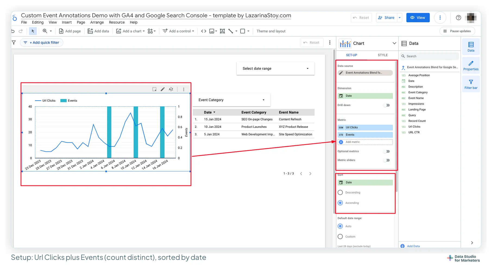
Task: Switch to the STYLE tab
Action: [383, 55]
